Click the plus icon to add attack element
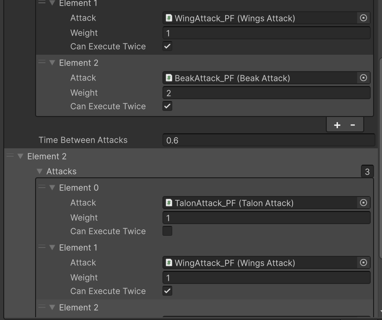Viewport: 382px width, 320px height. tap(337, 125)
